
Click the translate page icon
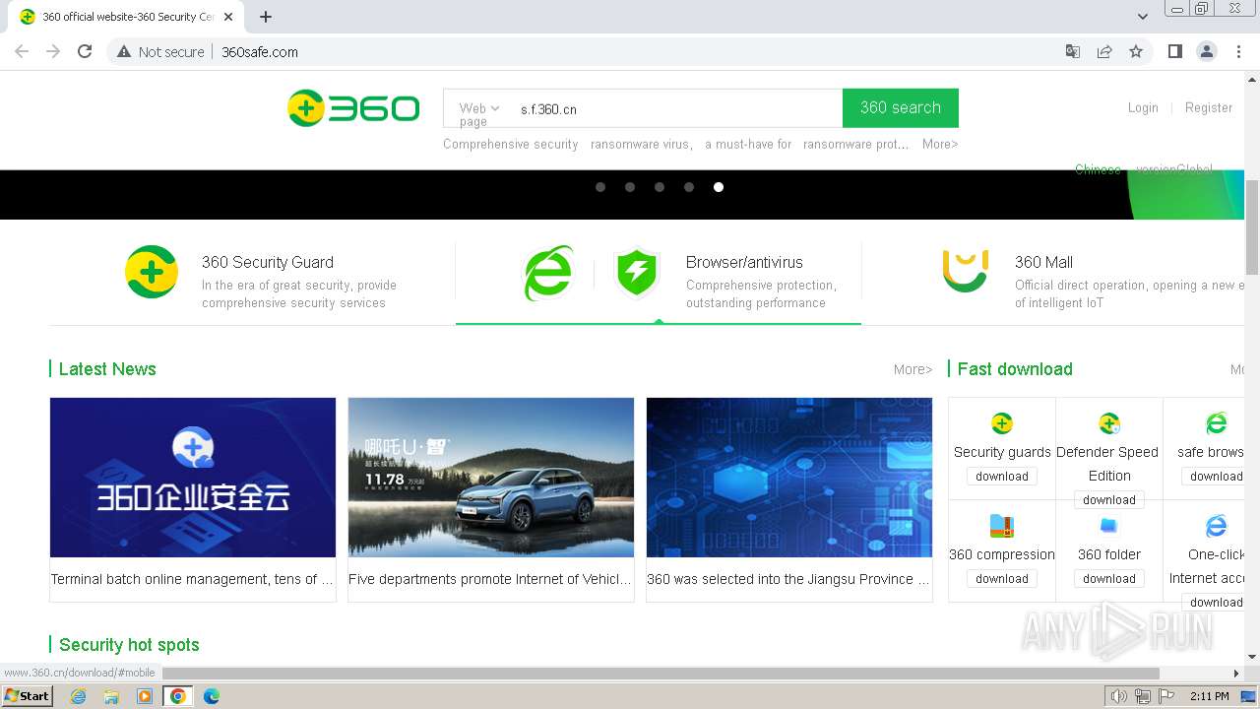click(1073, 51)
